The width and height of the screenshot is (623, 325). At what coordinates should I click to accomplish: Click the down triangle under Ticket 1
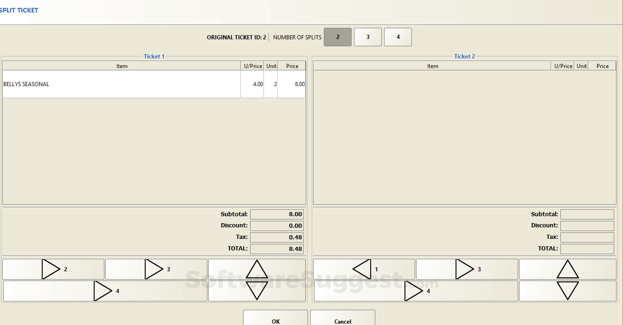pos(257,291)
